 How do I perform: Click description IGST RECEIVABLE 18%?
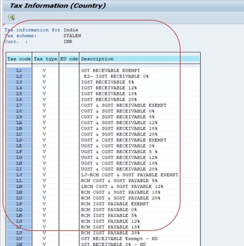pos(109,94)
